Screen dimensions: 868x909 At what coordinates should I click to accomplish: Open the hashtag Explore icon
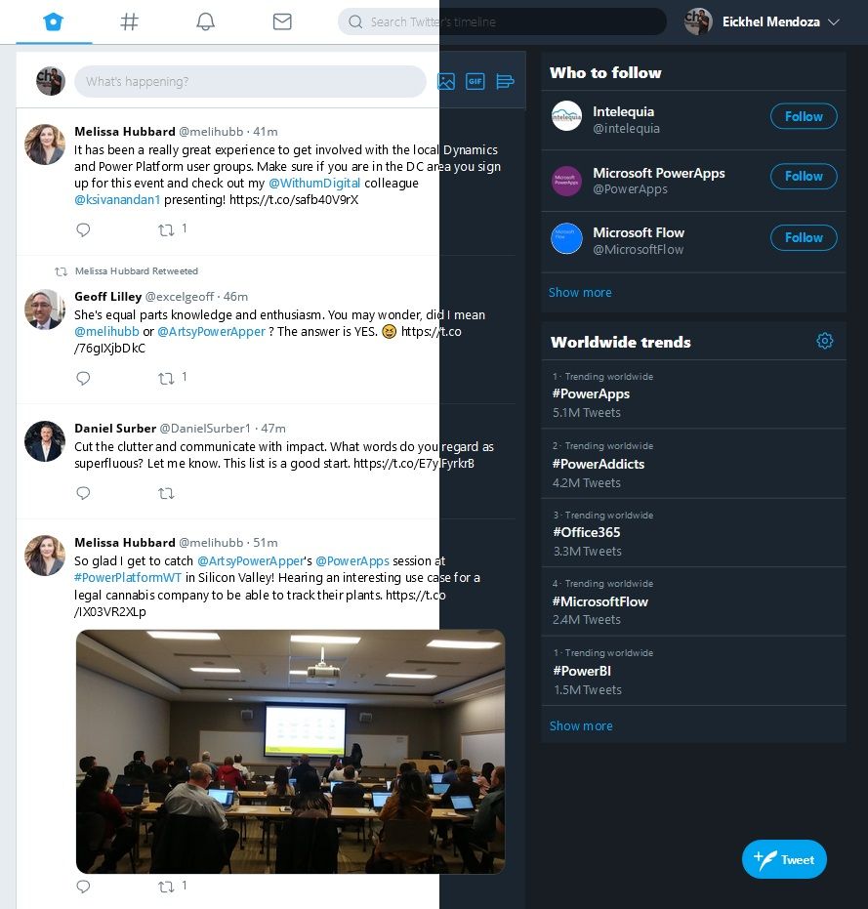(129, 22)
